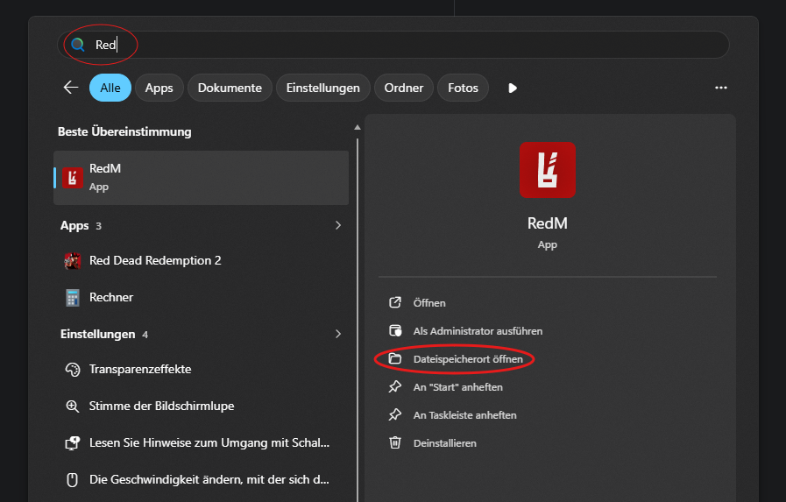Click the back arrow icon

pyautogui.click(x=71, y=88)
